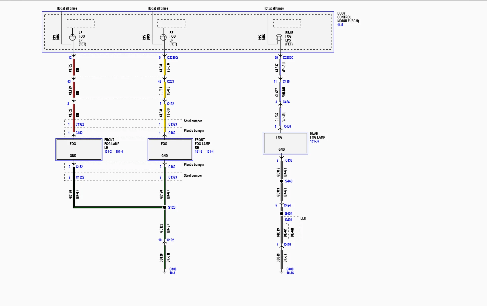This screenshot has width=487, height=306.
Task: Click the G400 ground symbol
Action: point(282,272)
